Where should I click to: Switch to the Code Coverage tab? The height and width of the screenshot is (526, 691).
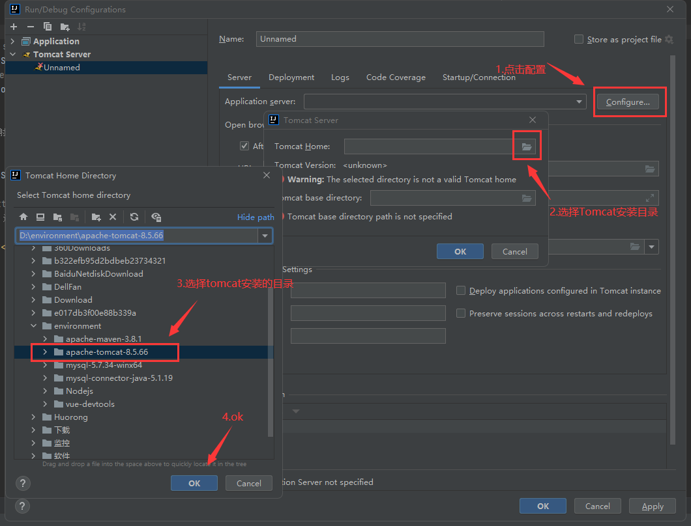tap(396, 77)
